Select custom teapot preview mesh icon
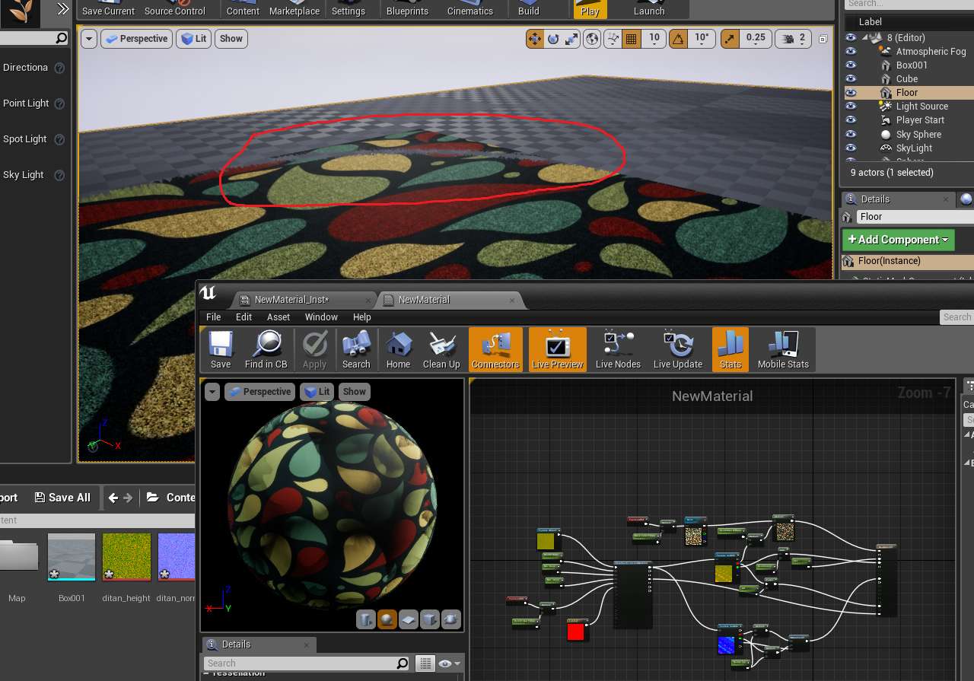 tap(451, 619)
